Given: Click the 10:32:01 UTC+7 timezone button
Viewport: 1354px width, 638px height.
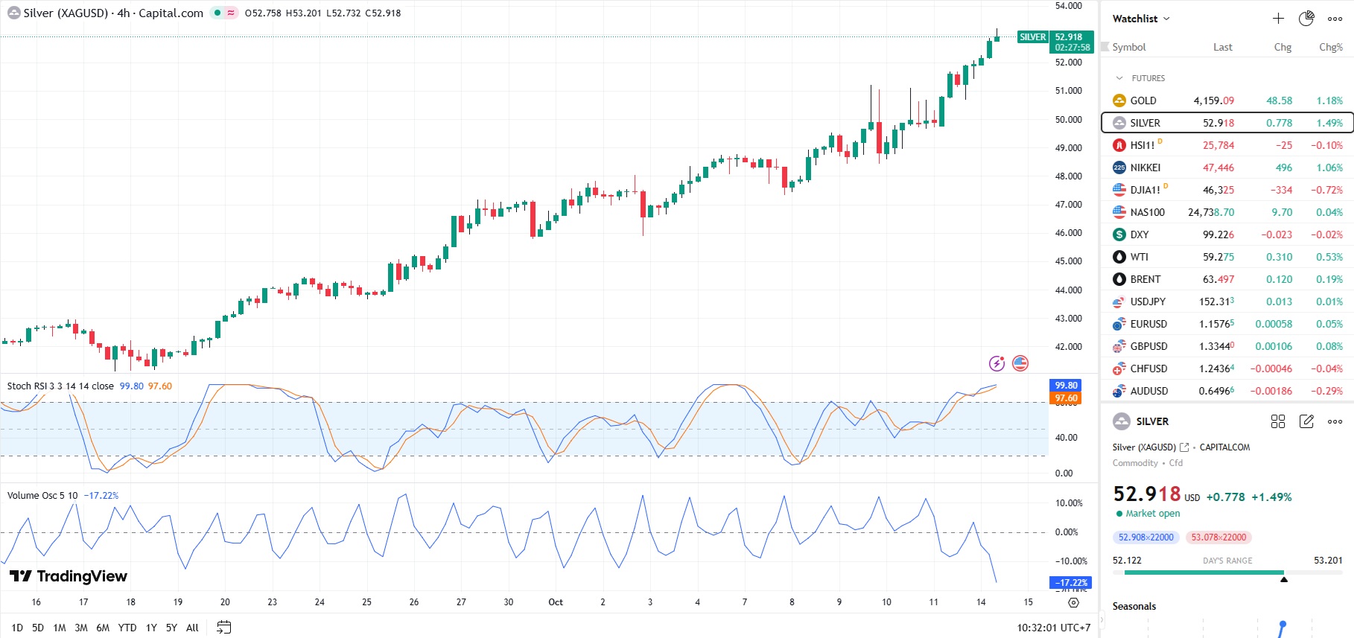Looking at the screenshot, I should point(1053,628).
